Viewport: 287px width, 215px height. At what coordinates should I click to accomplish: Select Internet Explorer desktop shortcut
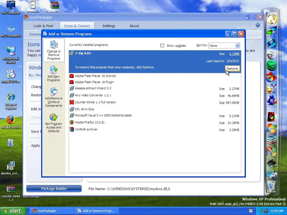click(x=11, y=101)
